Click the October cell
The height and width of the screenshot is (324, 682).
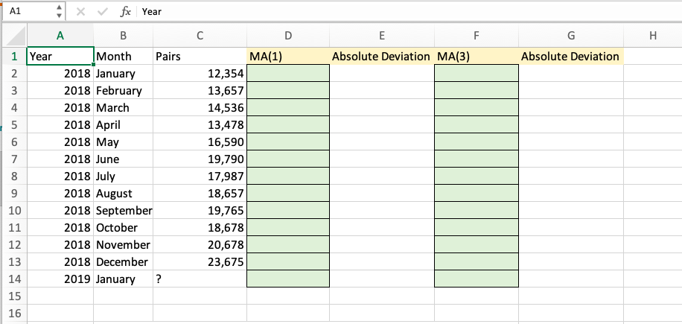pyautogui.click(x=123, y=227)
